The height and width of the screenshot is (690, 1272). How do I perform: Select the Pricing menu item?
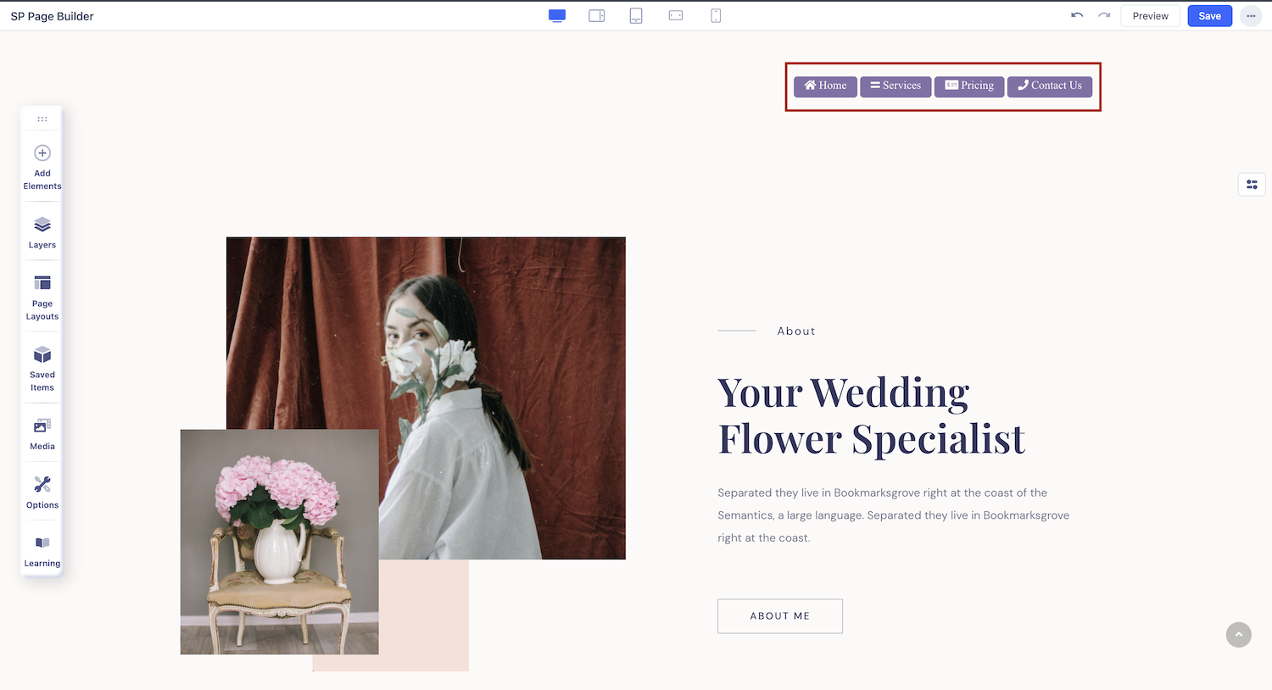tap(969, 86)
